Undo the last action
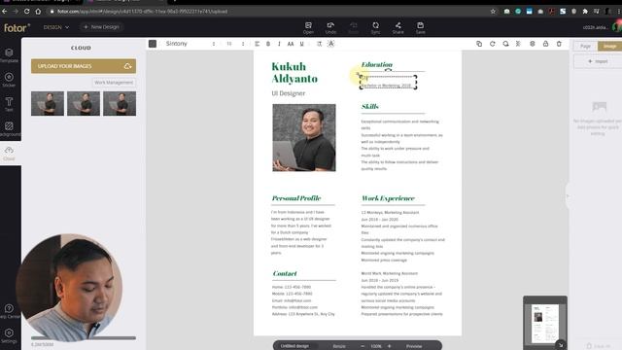The image size is (622, 350). [330, 27]
